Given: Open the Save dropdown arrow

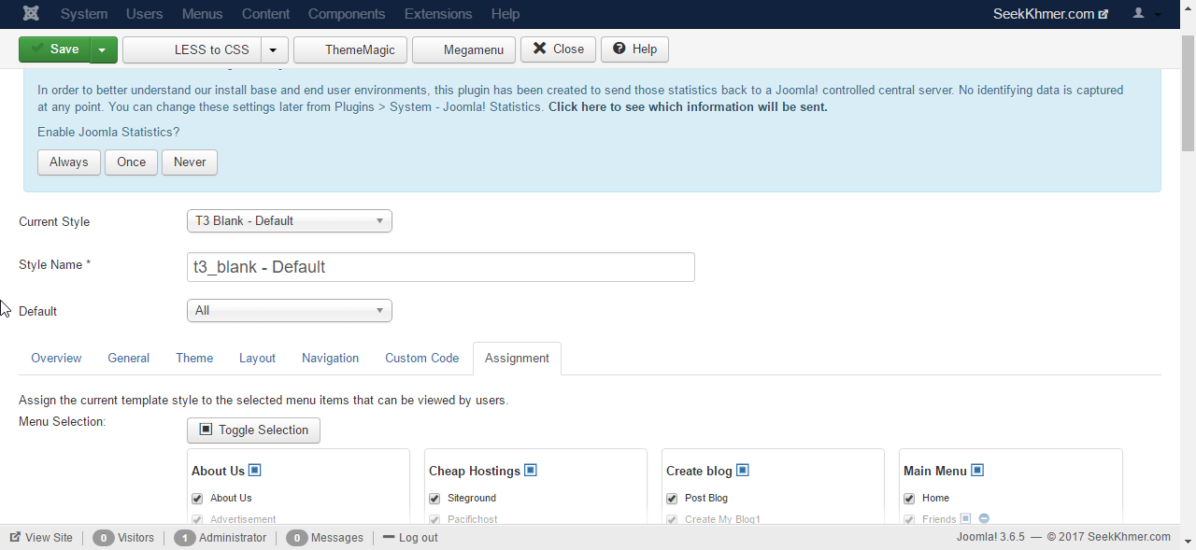Looking at the screenshot, I should [104, 49].
